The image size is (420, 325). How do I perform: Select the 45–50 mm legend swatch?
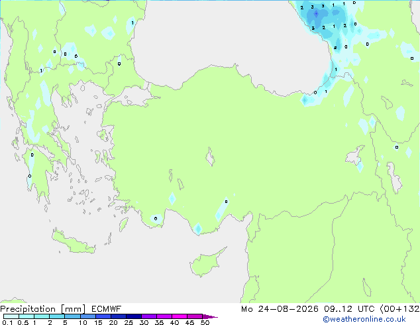(x=195, y=316)
